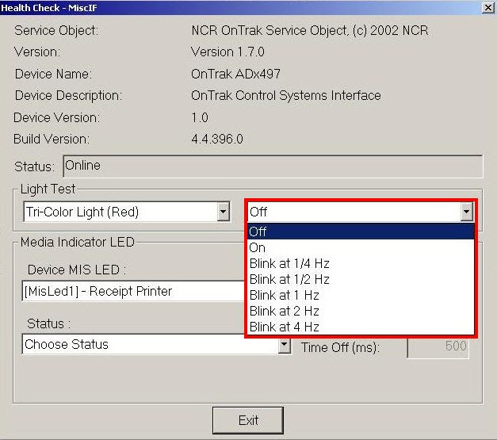497x440 pixels.
Task: Pick 'Blink at 2 Hz' option
Action: (x=361, y=311)
